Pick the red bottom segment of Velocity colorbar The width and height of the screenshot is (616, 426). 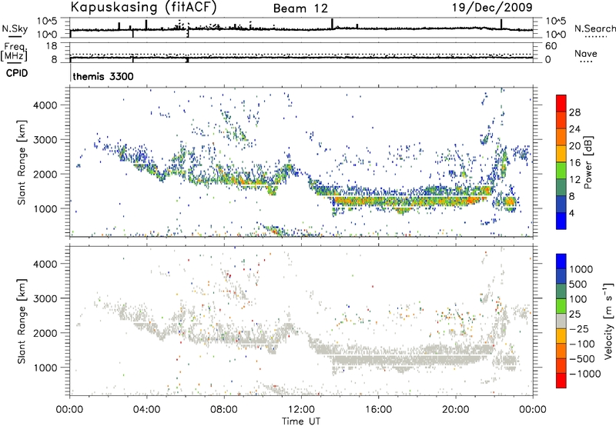tap(561, 381)
